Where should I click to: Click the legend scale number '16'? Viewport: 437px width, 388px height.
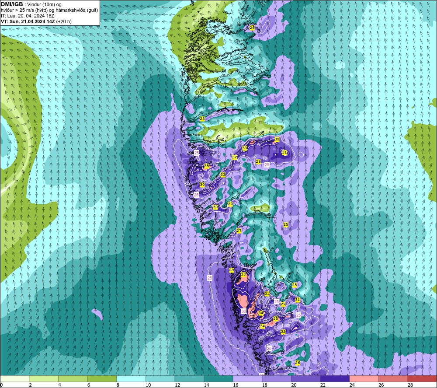pos(236,385)
